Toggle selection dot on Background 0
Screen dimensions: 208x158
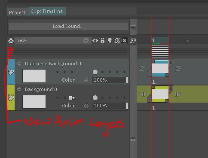coord(124,98)
